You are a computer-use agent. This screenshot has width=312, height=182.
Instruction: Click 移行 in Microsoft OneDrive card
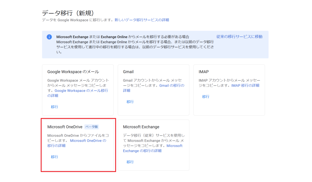click(54, 157)
